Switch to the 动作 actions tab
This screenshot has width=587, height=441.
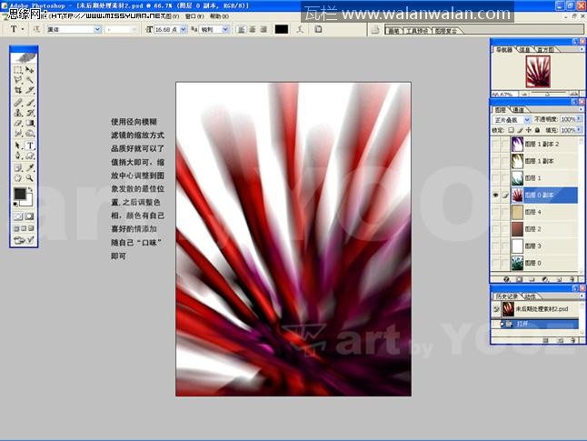pos(531,296)
